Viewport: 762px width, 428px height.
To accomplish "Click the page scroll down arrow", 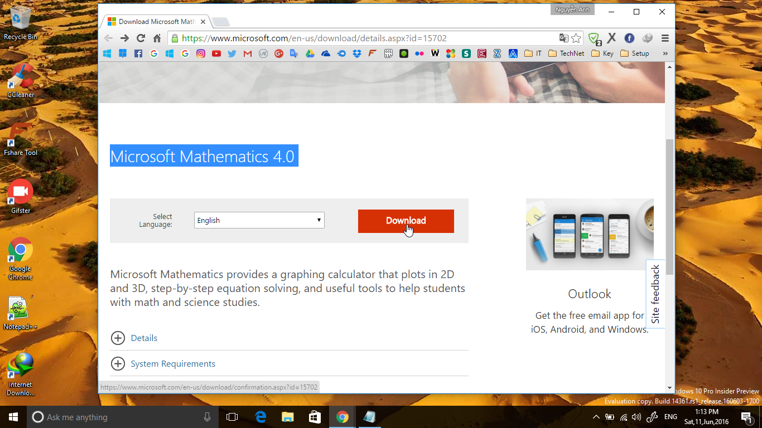I will 670,387.
